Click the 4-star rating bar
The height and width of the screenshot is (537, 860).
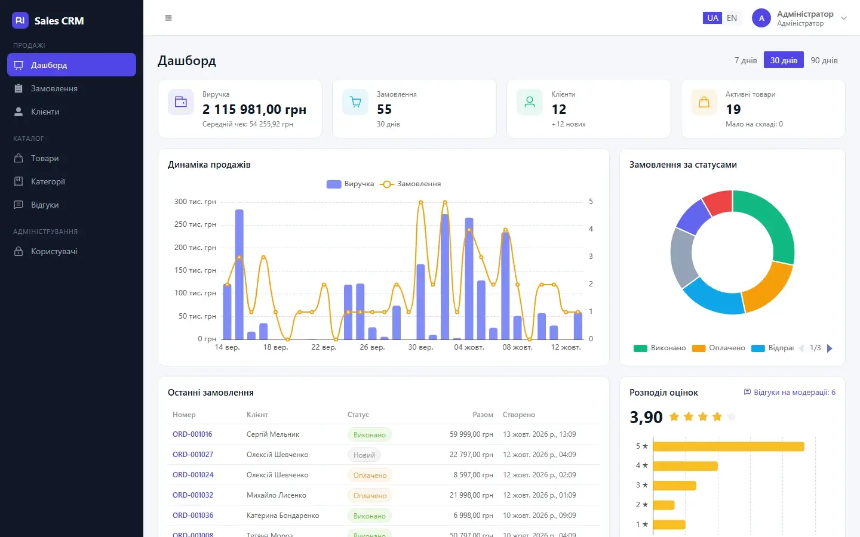tap(685, 466)
